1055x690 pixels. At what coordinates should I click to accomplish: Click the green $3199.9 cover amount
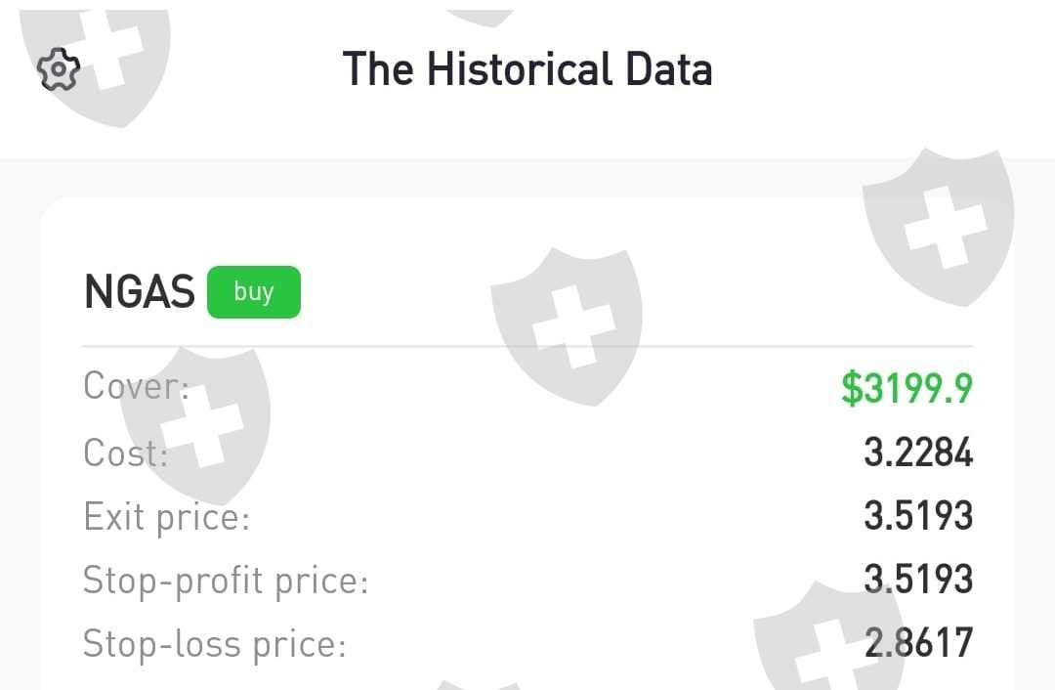(907, 388)
